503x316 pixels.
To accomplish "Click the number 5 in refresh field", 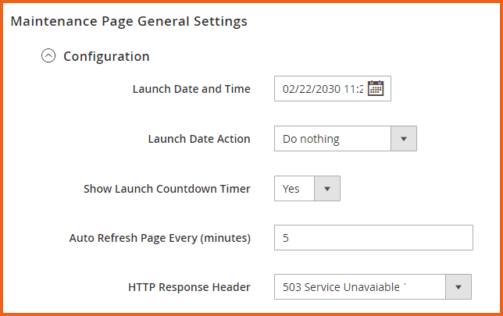I will coord(286,237).
